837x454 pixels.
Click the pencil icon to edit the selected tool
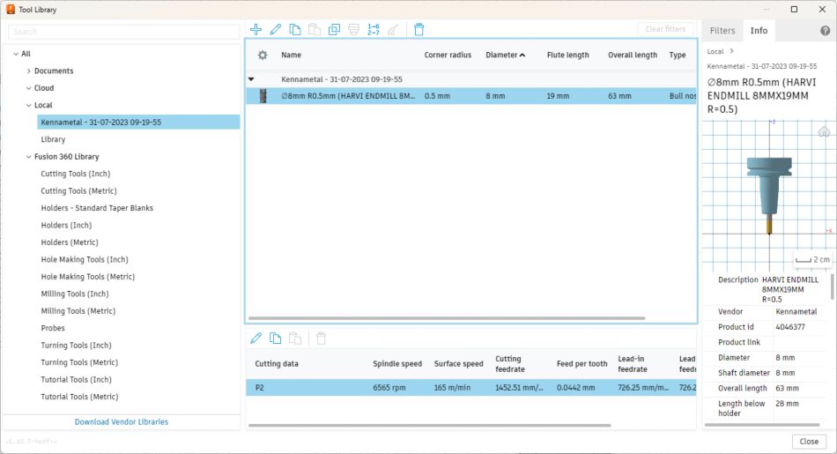click(x=275, y=29)
